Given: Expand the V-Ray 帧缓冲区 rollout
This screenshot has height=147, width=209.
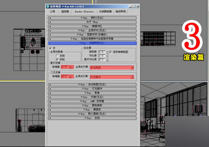Looking at the screenshot, I should coord(92,26).
